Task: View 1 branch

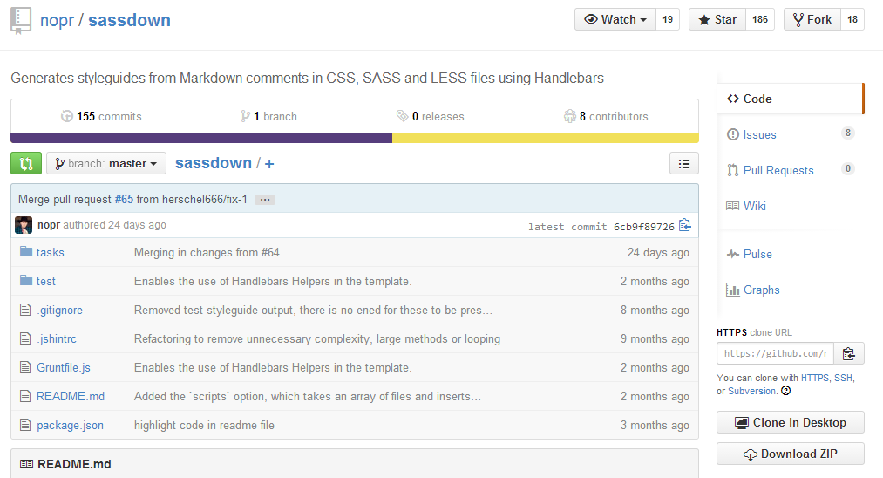Action: tap(269, 116)
